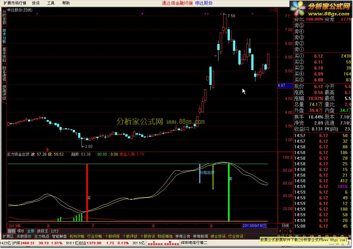Click the 卖① ask row
This screenshot has height=249, width=353.
[322, 49]
